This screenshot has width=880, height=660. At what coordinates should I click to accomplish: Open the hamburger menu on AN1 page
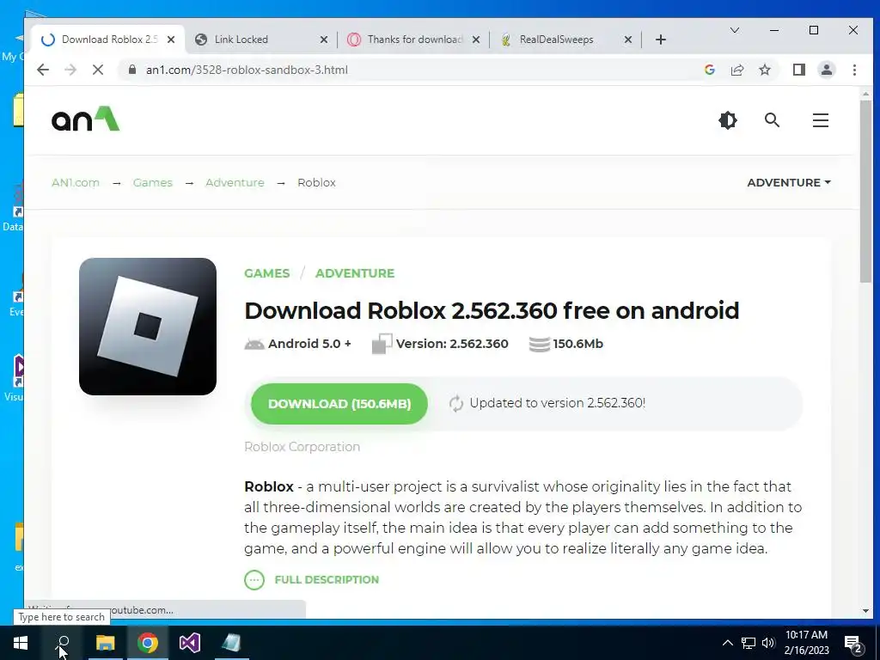[x=821, y=120]
